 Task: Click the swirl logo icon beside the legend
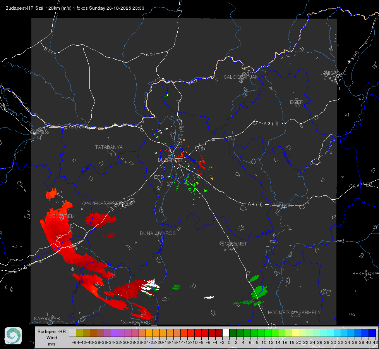(13, 336)
